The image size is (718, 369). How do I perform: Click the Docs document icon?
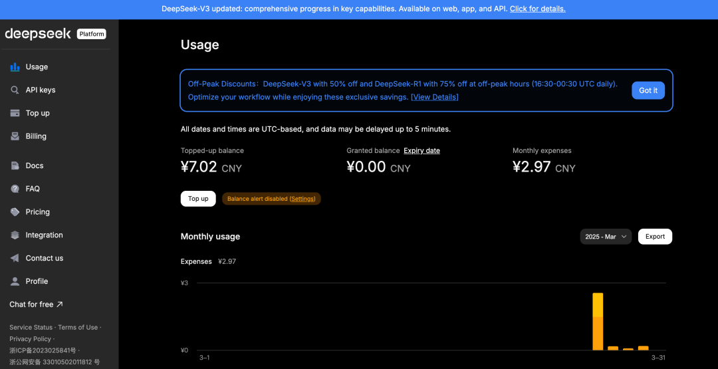click(x=15, y=166)
